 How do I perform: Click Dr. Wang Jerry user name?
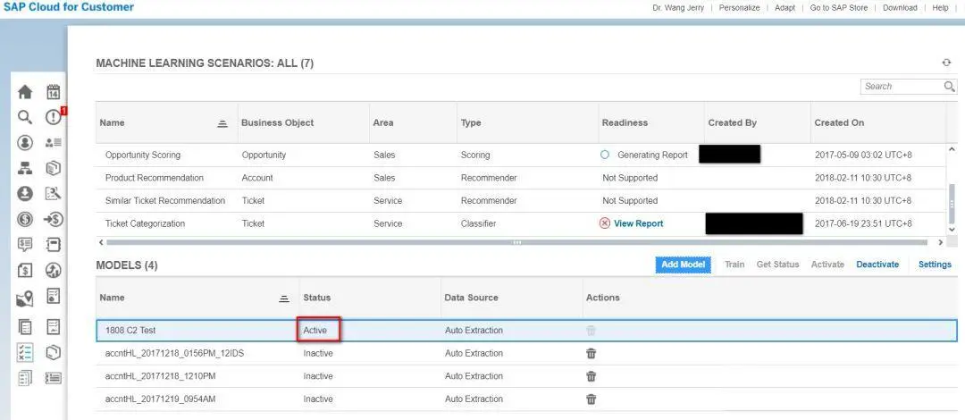click(x=678, y=8)
